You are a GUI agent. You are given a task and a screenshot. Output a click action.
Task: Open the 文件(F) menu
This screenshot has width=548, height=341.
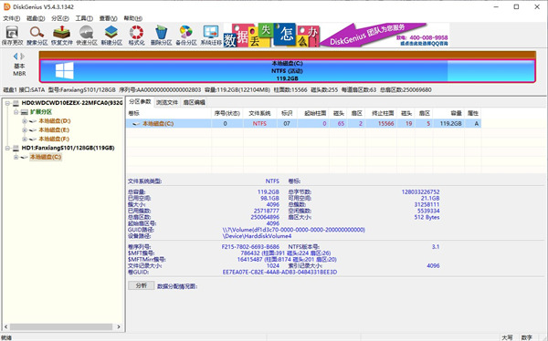[12, 18]
